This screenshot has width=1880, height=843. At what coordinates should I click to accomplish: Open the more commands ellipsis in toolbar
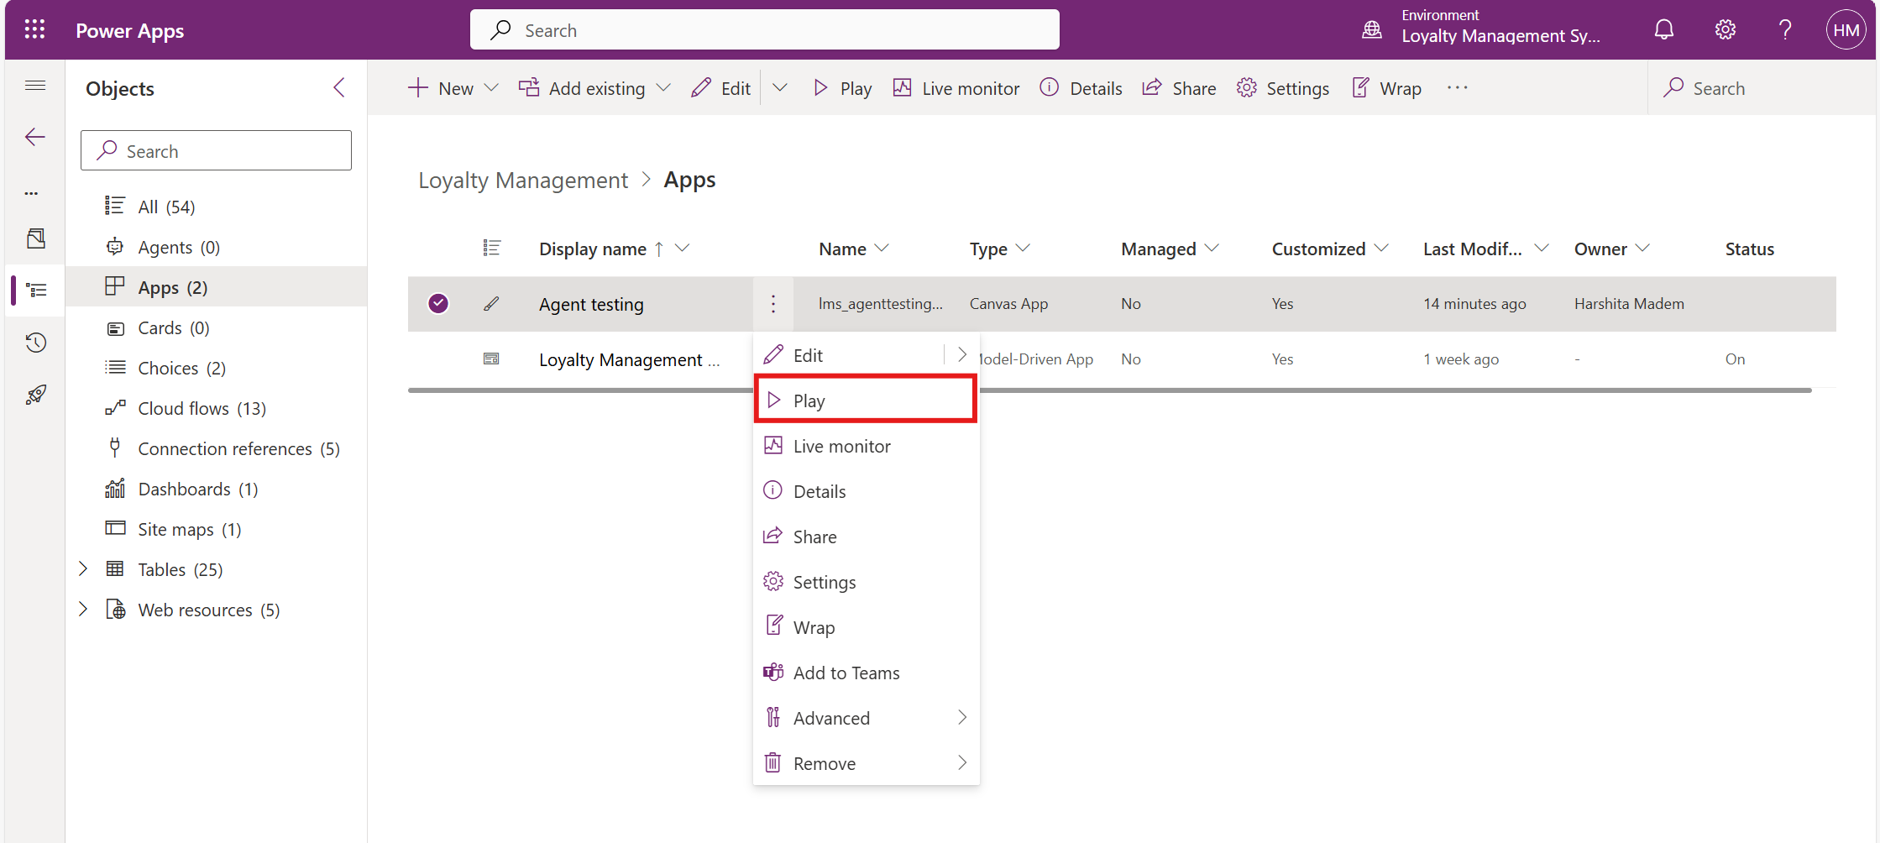(x=1458, y=88)
